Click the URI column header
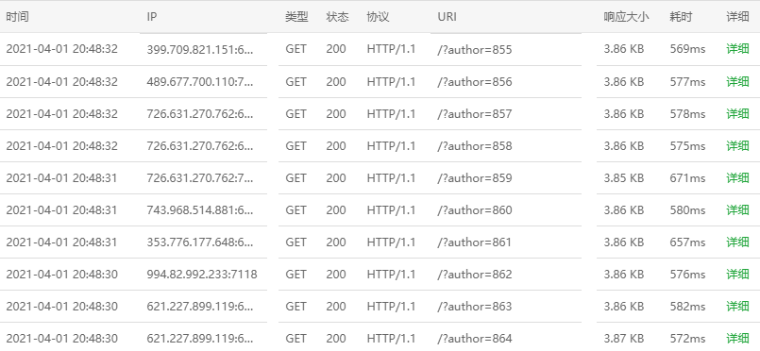The image size is (760, 351). (x=447, y=16)
